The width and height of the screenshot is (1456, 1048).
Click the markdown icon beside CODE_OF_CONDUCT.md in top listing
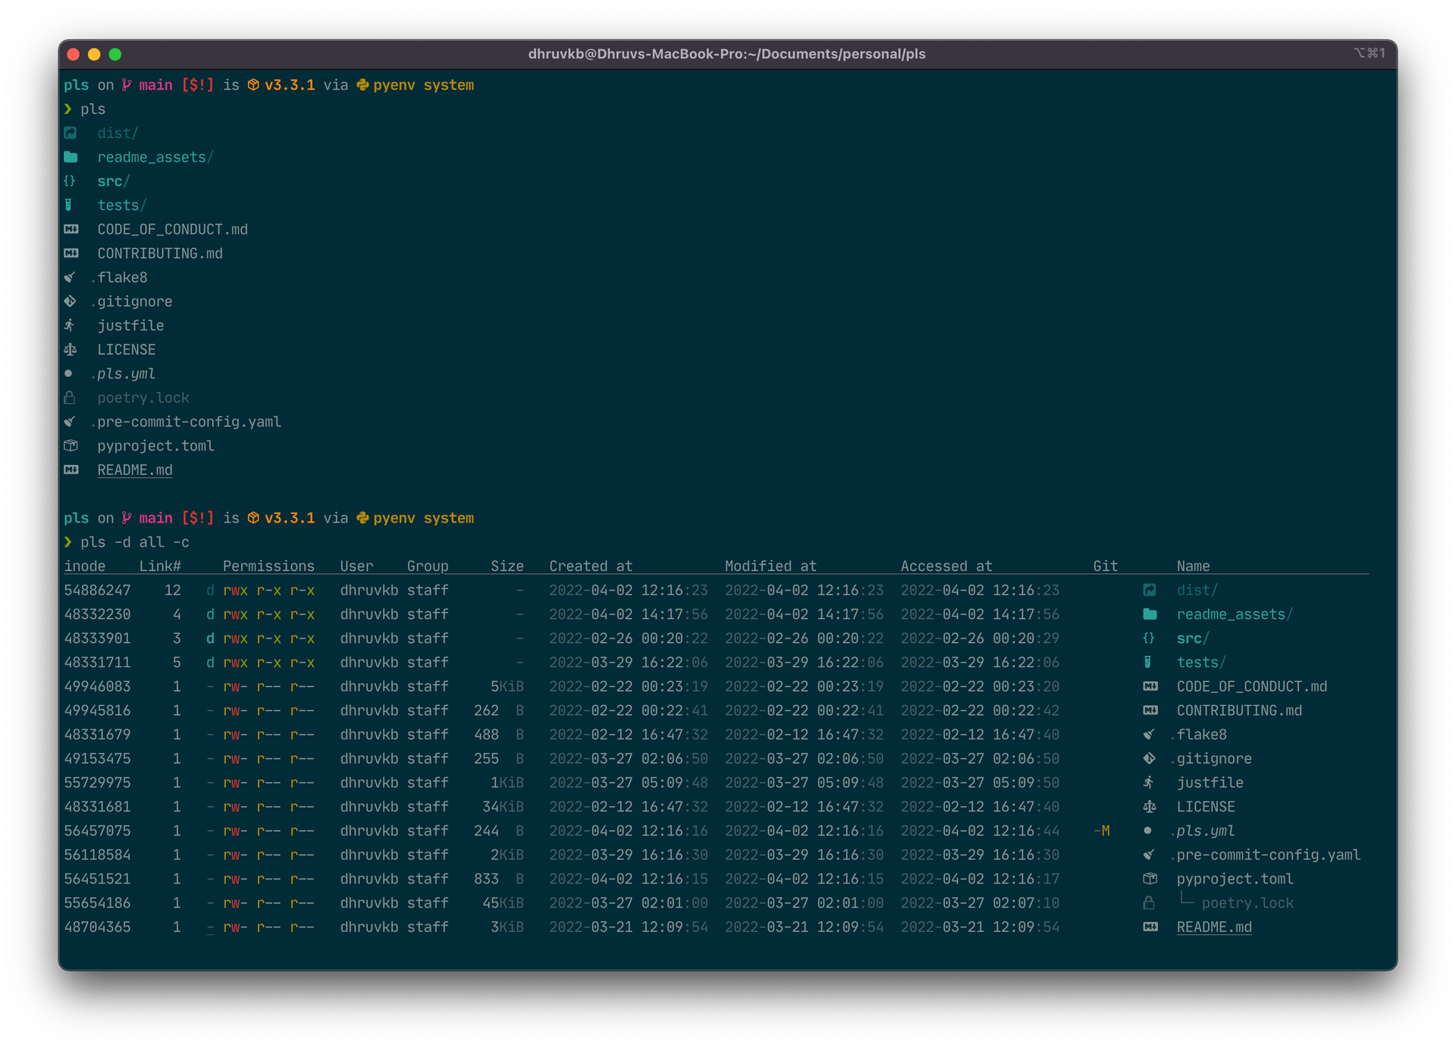71,229
